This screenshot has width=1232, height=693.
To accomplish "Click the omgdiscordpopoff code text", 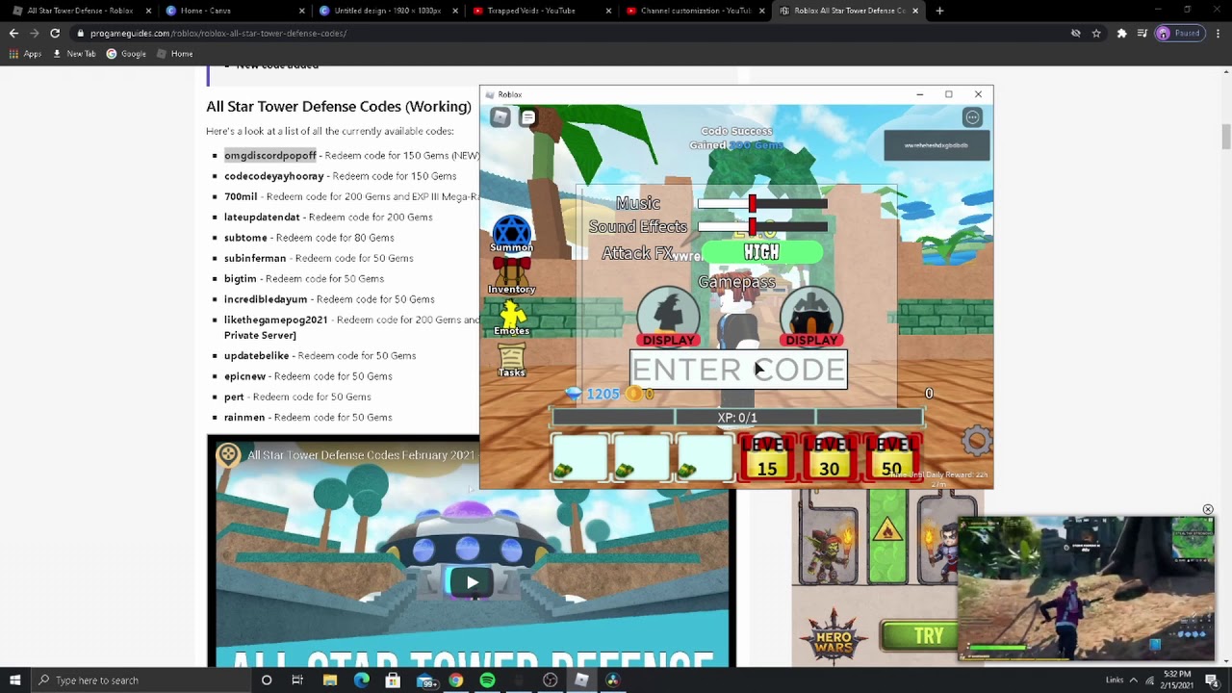I will click(269, 155).
